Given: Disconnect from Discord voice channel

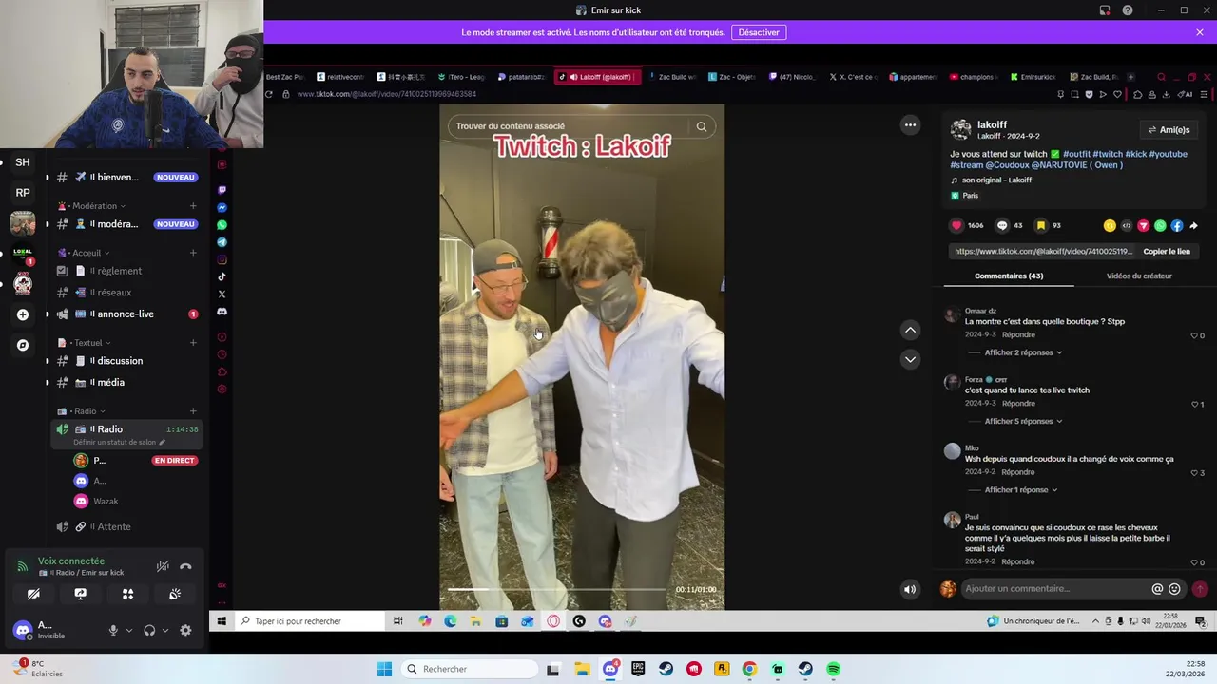Looking at the screenshot, I should (x=185, y=566).
